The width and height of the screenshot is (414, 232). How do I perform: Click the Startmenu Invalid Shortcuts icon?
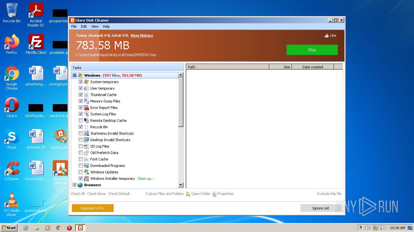tap(86, 133)
